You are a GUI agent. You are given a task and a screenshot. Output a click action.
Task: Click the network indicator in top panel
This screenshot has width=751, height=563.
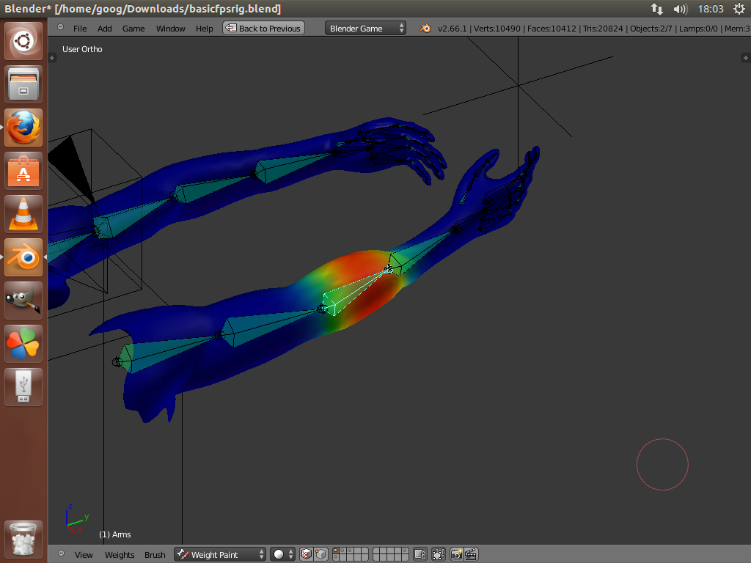(656, 9)
